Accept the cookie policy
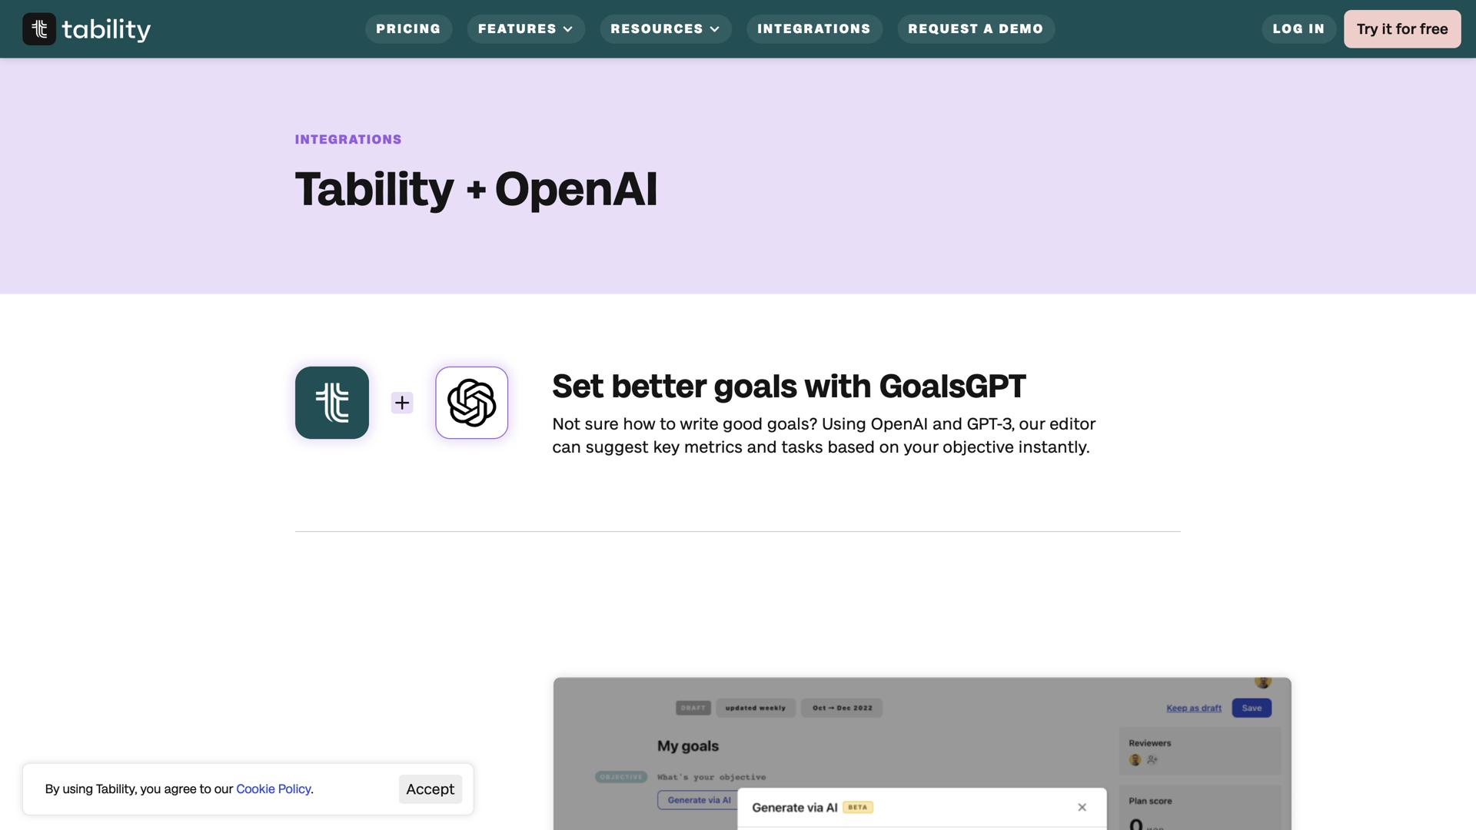The height and width of the screenshot is (830, 1476). tap(430, 789)
